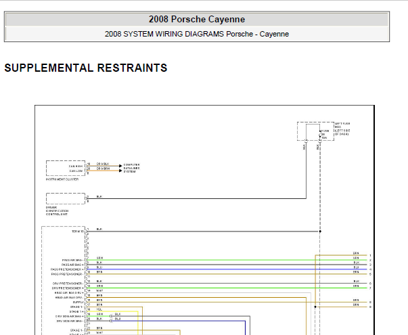Image resolution: width=408 pixels, height=335 pixels.
Task: Click the "HEAD AIR BAG DRV -" label
Action: point(69,298)
